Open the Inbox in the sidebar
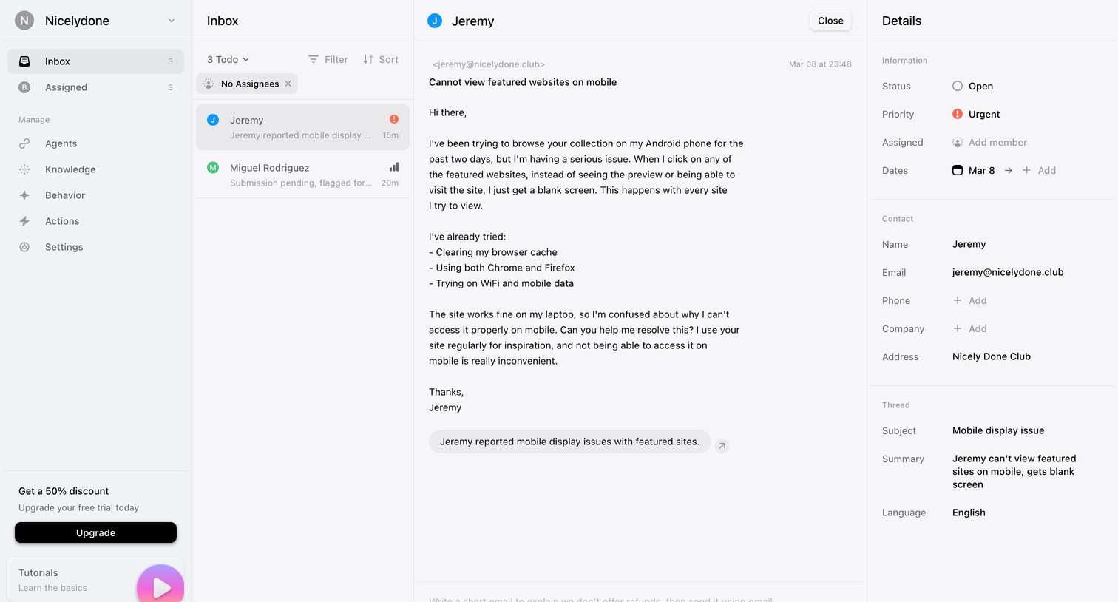The image size is (1118, 602). (95, 61)
